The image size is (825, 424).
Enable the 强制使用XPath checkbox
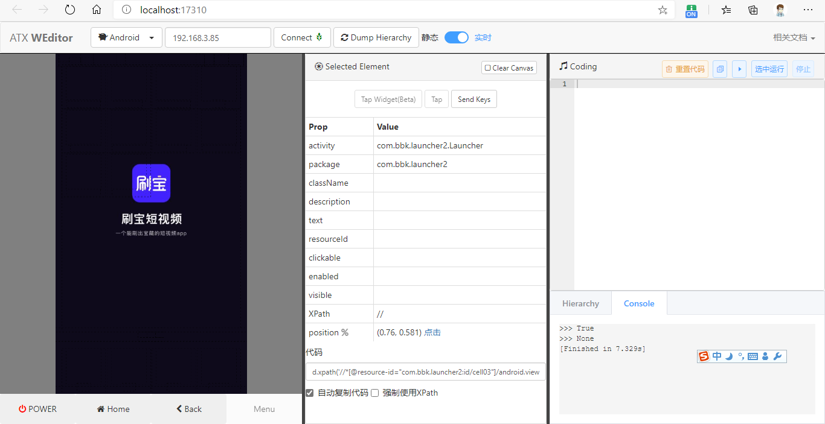pos(374,393)
